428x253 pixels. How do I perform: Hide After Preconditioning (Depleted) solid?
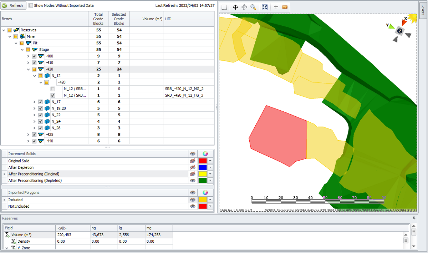tap(193, 181)
